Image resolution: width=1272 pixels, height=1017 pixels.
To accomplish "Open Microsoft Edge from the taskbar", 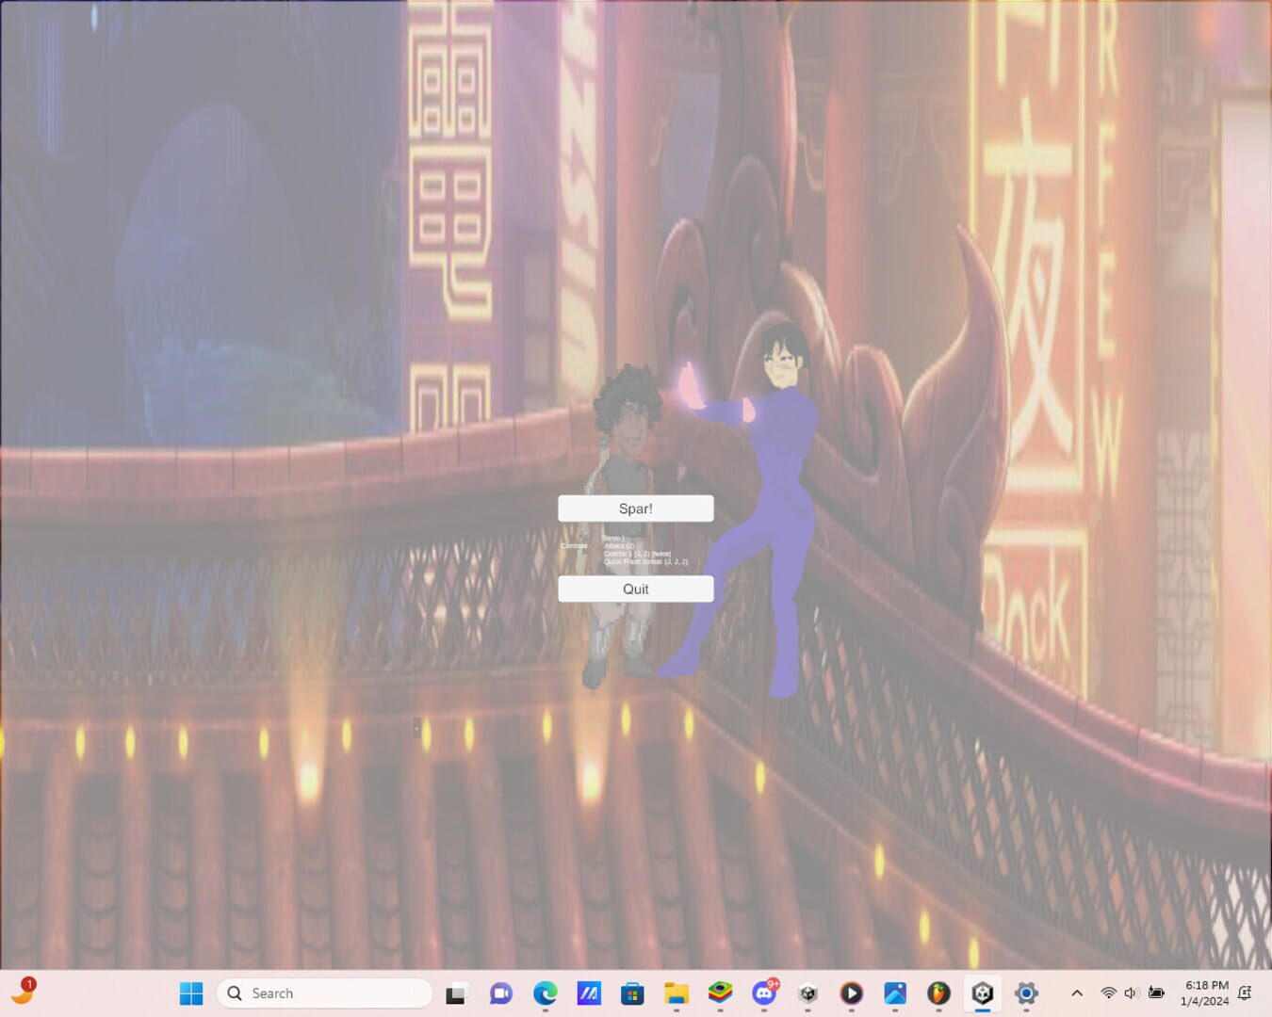I will [545, 993].
